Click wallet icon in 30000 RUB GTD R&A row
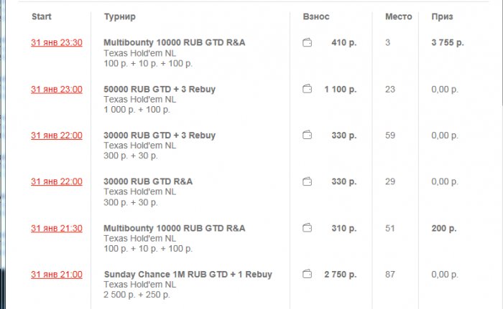Image resolution: width=503 pixels, height=309 pixels. (x=308, y=182)
